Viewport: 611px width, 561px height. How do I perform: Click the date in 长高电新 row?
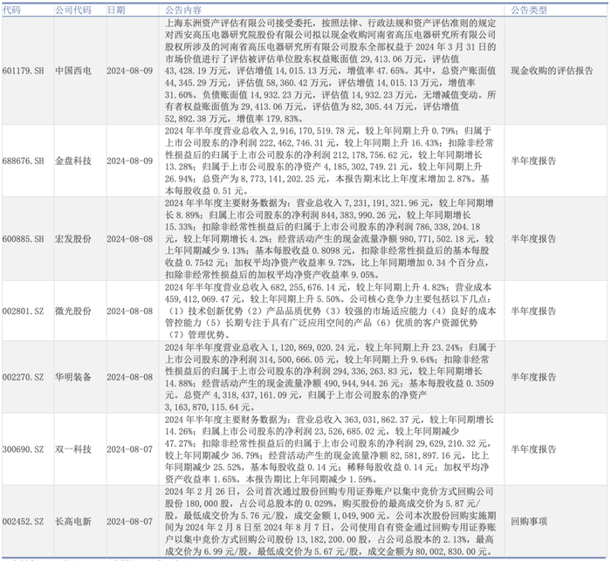coord(130,521)
